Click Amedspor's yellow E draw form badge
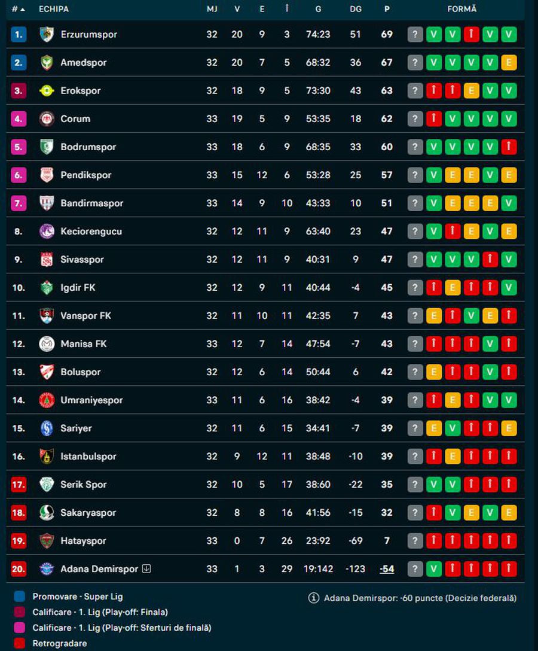This screenshot has width=538, height=651. tap(509, 63)
